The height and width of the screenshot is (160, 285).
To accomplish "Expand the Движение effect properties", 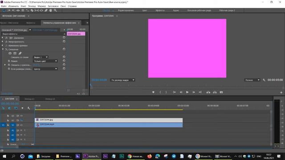I will click(x=3, y=38).
